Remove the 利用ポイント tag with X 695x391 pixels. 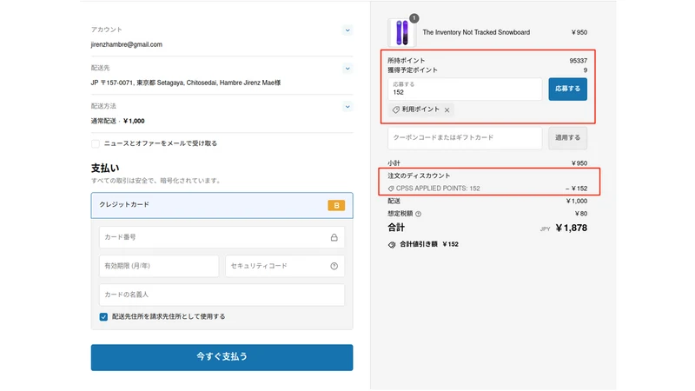[x=447, y=110]
